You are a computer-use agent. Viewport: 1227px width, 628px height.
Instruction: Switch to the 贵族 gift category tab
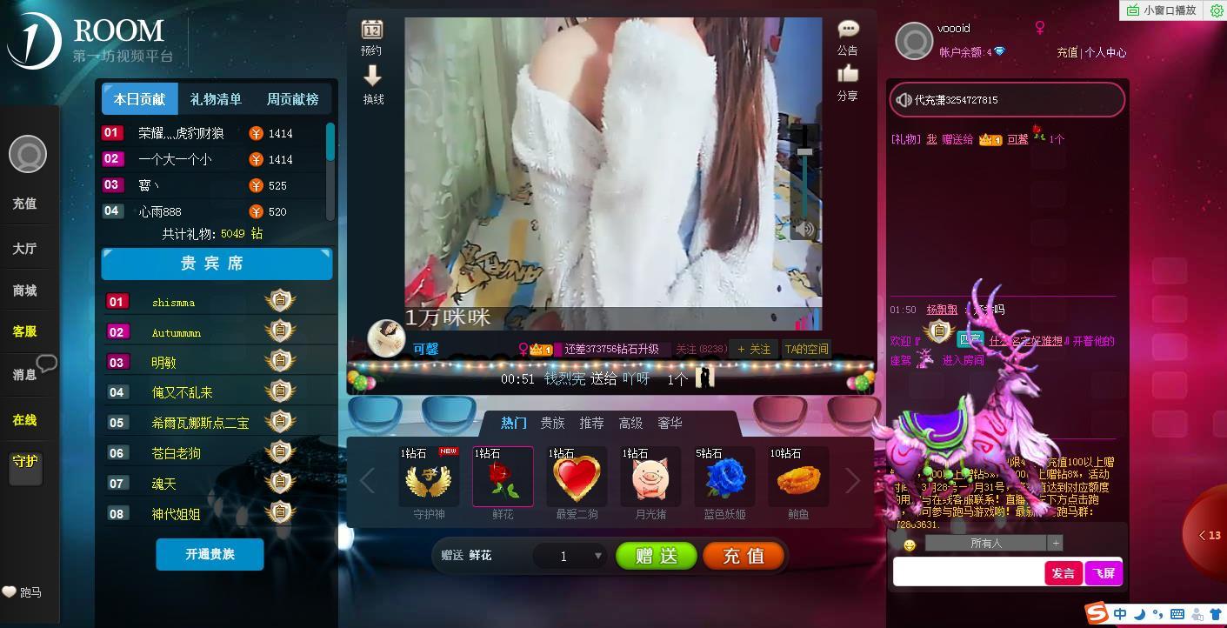pyautogui.click(x=554, y=423)
